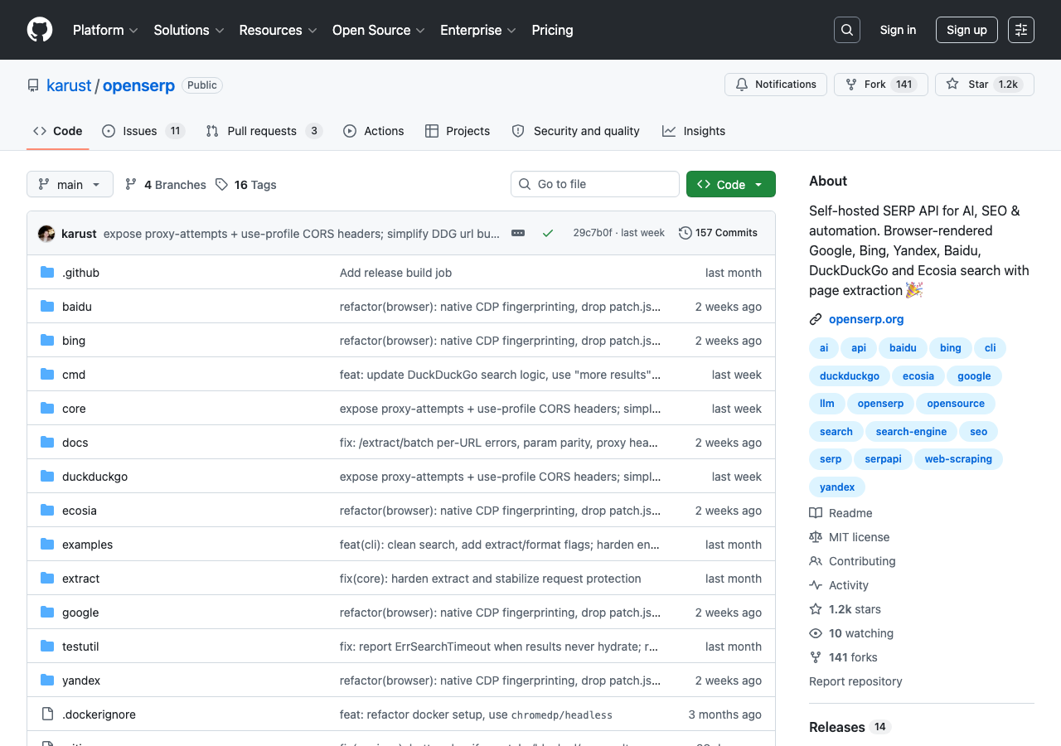
Task: Switch to the Issues tab
Action: [143, 131]
